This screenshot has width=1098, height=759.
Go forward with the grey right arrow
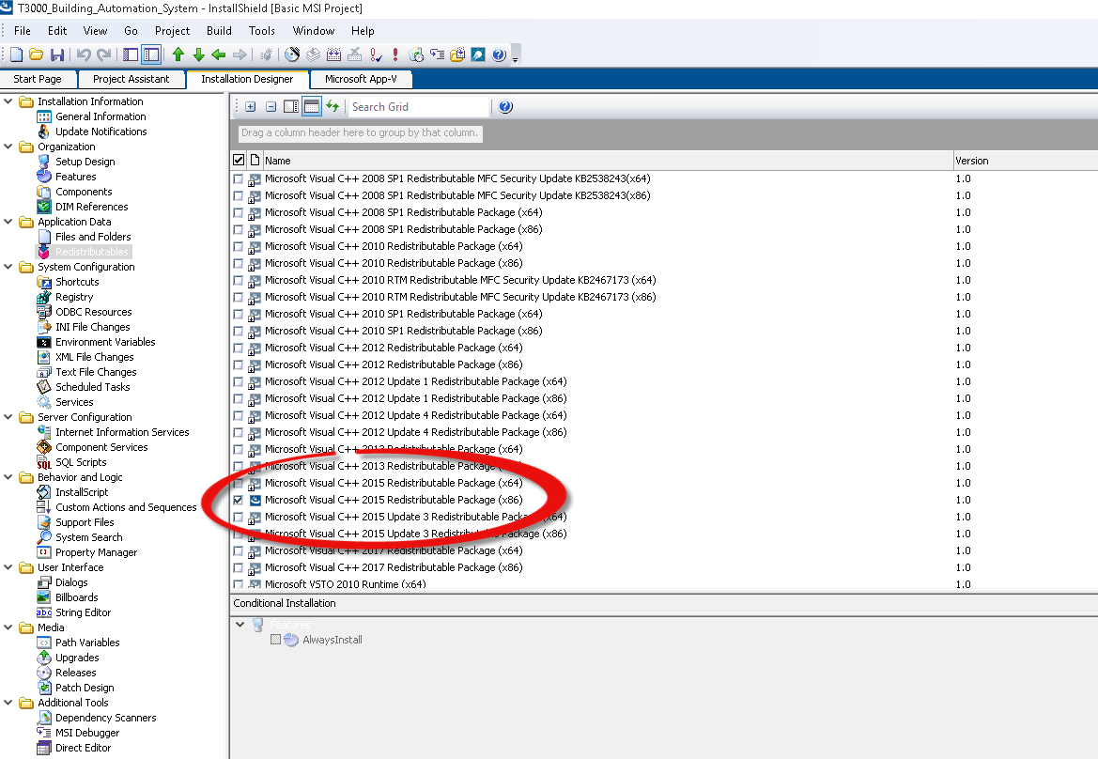pos(240,54)
